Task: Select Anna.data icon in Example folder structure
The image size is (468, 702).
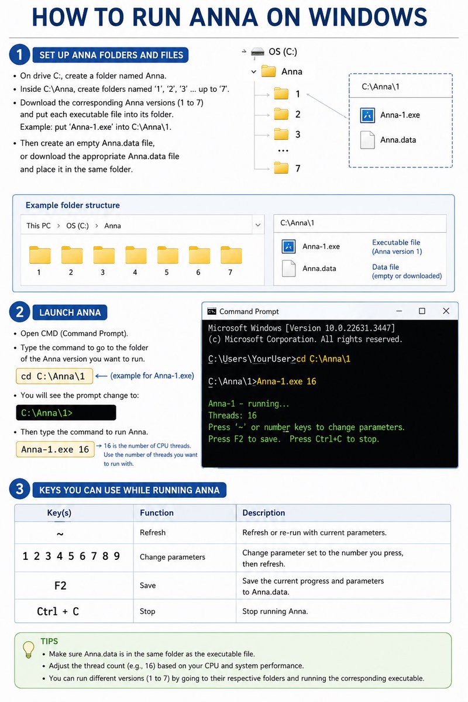Action: point(288,269)
